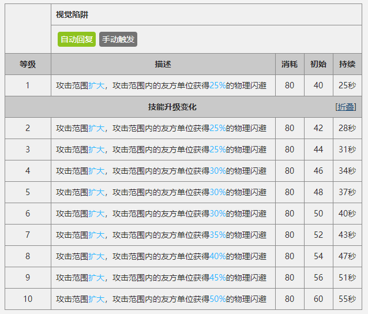Click duration 40秒 in level 6 row
The height and width of the screenshot is (314, 368).
click(347, 214)
